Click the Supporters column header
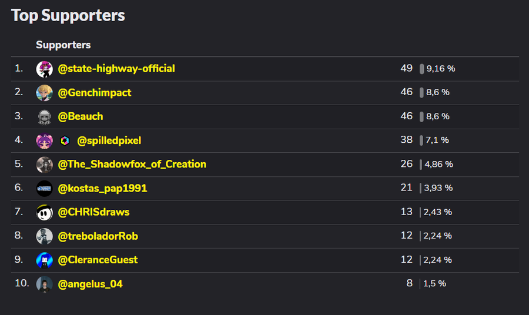 point(63,45)
